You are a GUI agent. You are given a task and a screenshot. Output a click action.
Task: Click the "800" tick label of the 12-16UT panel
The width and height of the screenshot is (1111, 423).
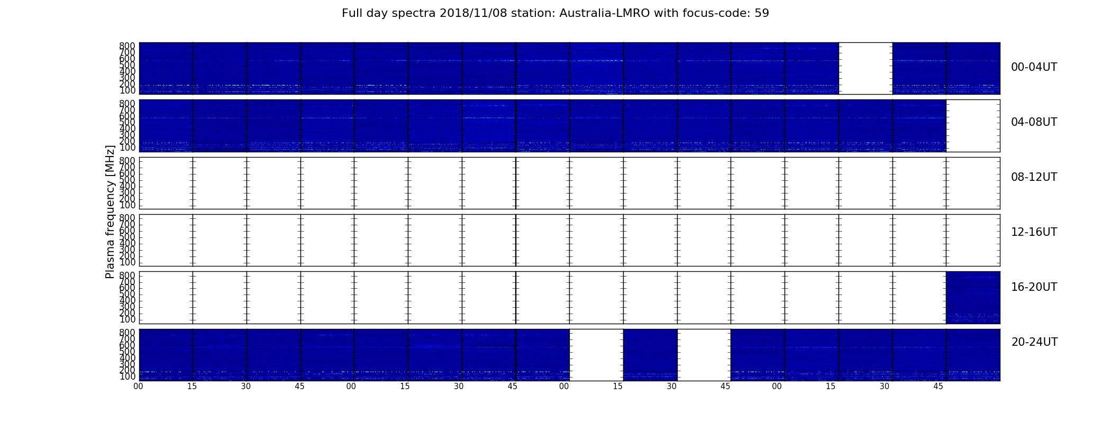click(x=128, y=218)
